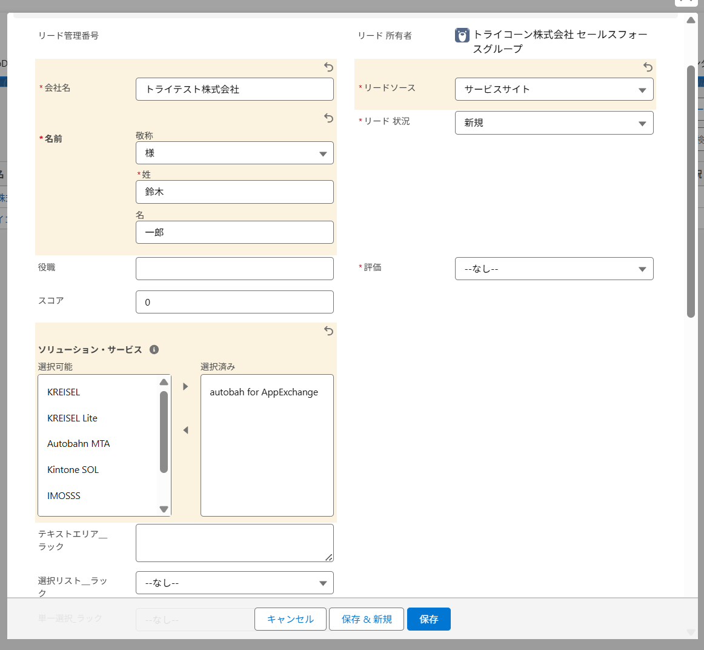This screenshot has width=704, height=650.
Task: Click the modal scrollbar up arrow
Action: [x=691, y=20]
